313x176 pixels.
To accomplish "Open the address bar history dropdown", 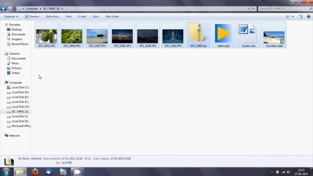I will (248, 9).
